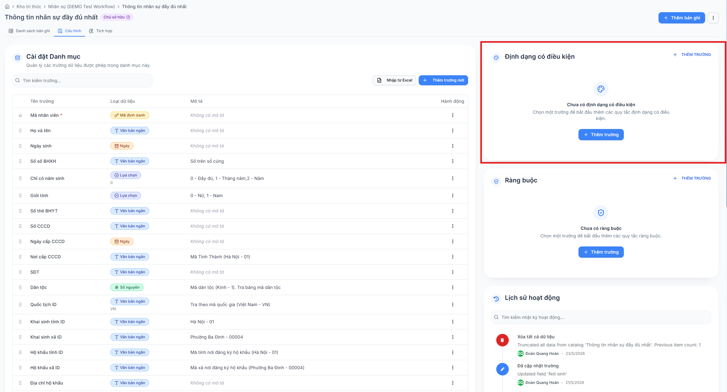Switch to Danh sách bản ghi tab
This screenshot has height=392, width=727.
29,31
